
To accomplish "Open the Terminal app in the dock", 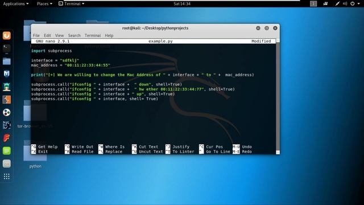I will pyautogui.click(x=6, y=48).
